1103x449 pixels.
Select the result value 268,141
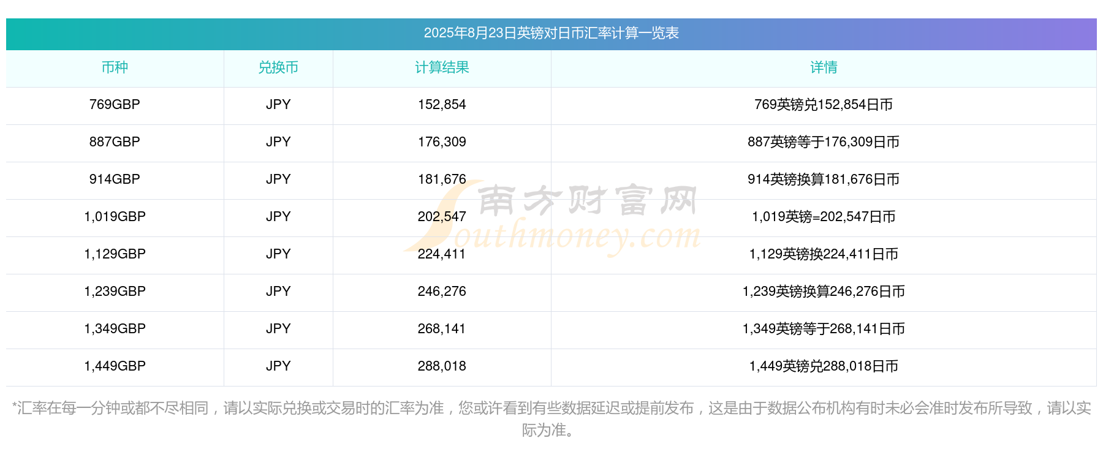(442, 329)
